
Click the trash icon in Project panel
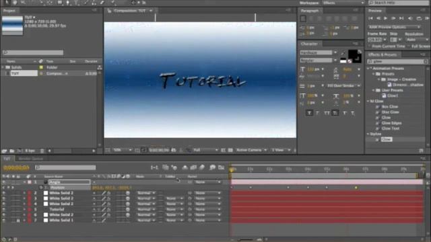coord(42,151)
